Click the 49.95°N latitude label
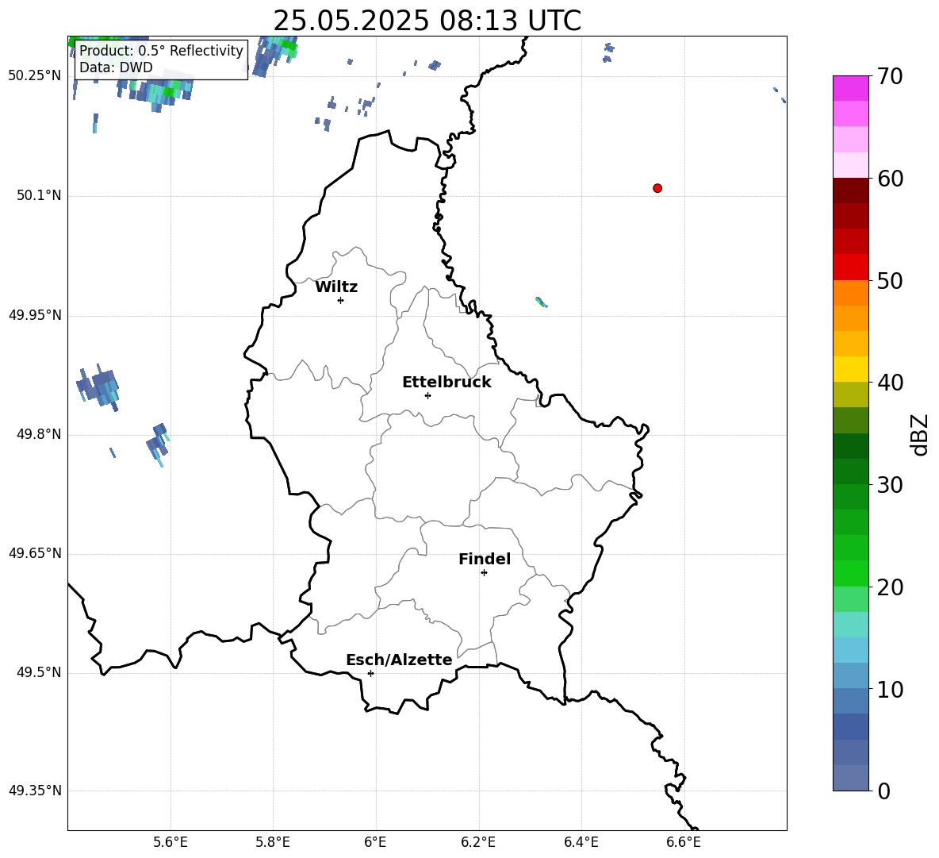The image size is (939, 858). tap(35, 314)
